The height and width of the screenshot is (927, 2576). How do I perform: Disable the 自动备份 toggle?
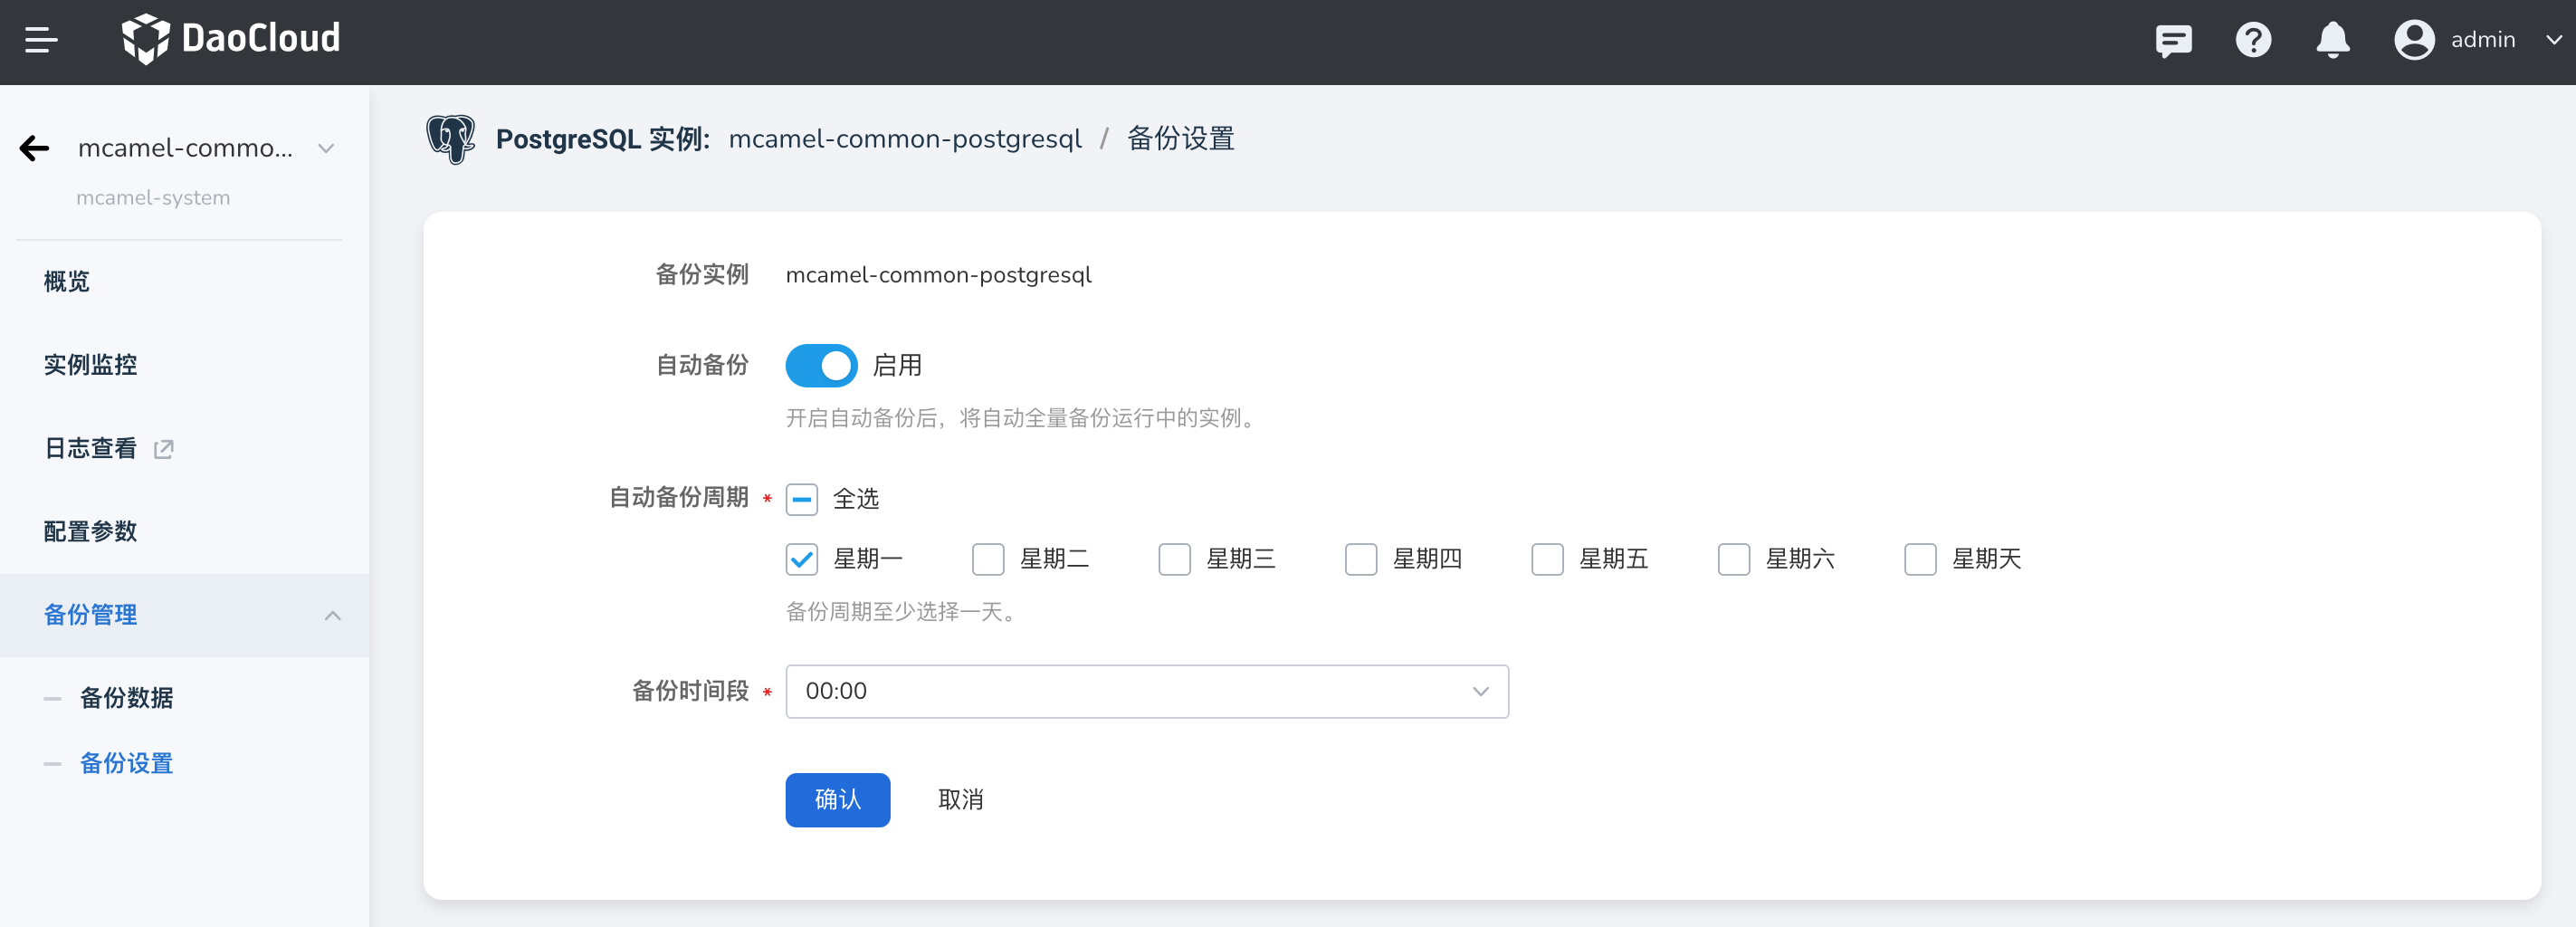pos(821,365)
